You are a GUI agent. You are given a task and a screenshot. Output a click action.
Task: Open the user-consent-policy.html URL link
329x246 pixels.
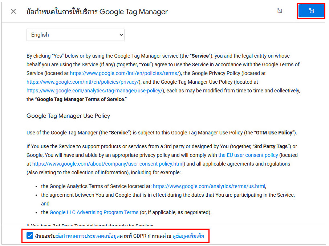[108, 164]
